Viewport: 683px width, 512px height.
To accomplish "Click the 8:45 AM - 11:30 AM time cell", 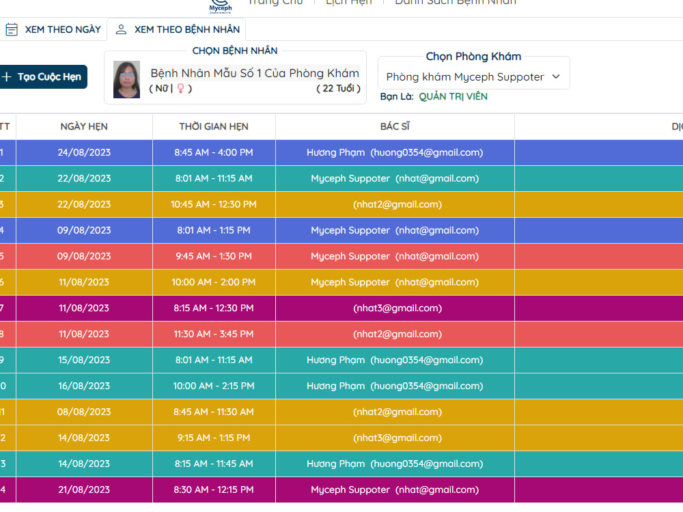I will tap(214, 412).
